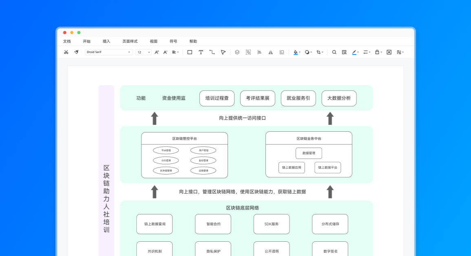Viewport: 471px width, 256px height.
Task: Select the 共识机制 box
Action: click(155, 249)
